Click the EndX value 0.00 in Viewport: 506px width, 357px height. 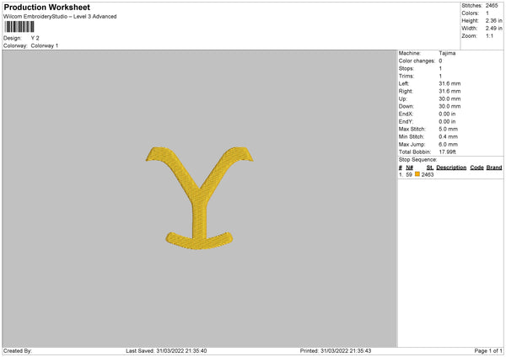447,114
